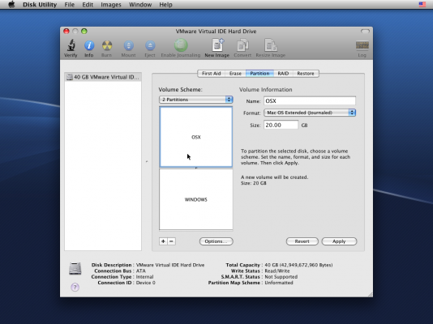
Task: Switch to the Restore tab
Action: point(306,74)
